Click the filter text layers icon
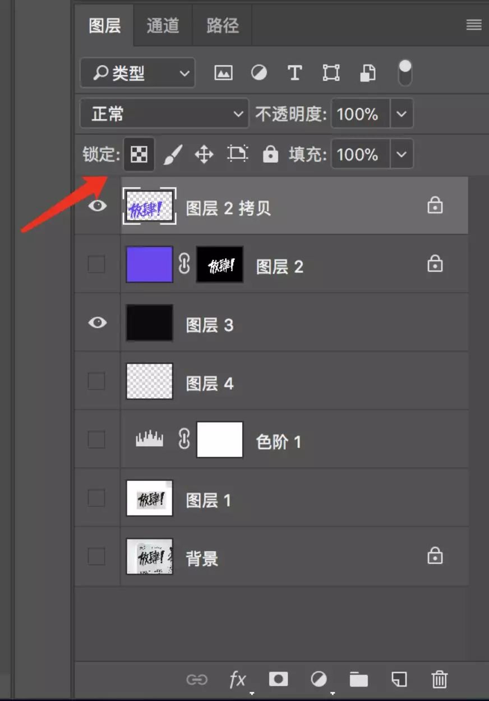Screen dimensions: 489x701 [x=294, y=73]
